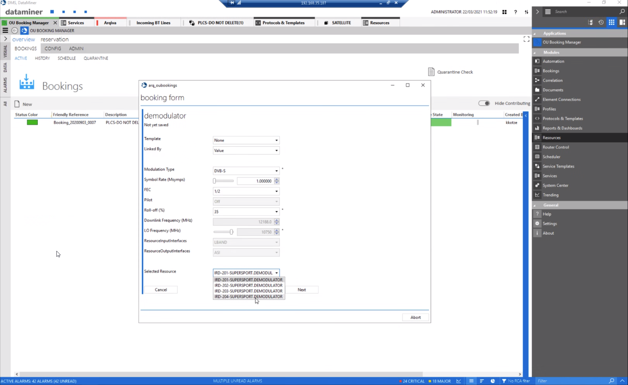Open the Bookings module in sidebar
The height and width of the screenshot is (385, 628).
tap(550, 71)
